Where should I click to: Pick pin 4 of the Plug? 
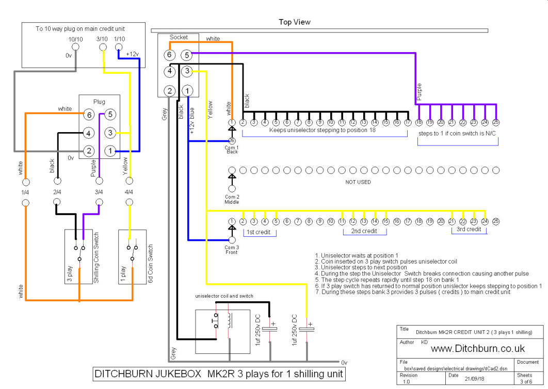(88, 133)
